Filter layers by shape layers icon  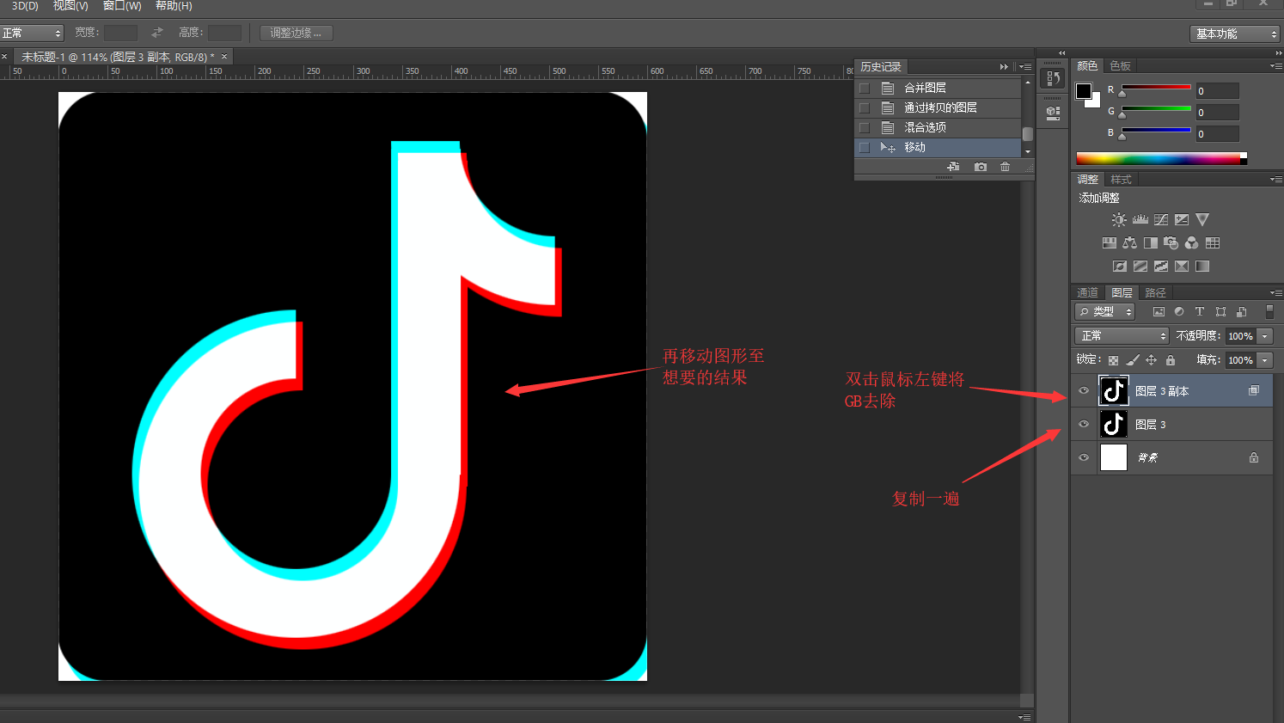pos(1220,312)
